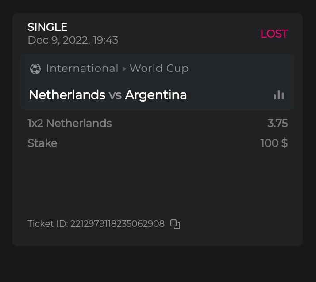Click the "vs" text between teams
This screenshot has height=282, width=316.
pos(115,95)
